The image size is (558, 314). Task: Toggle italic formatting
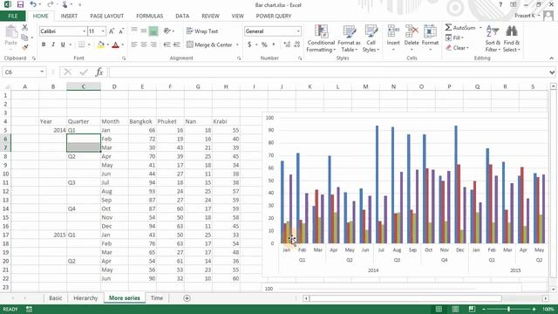(53, 44)
